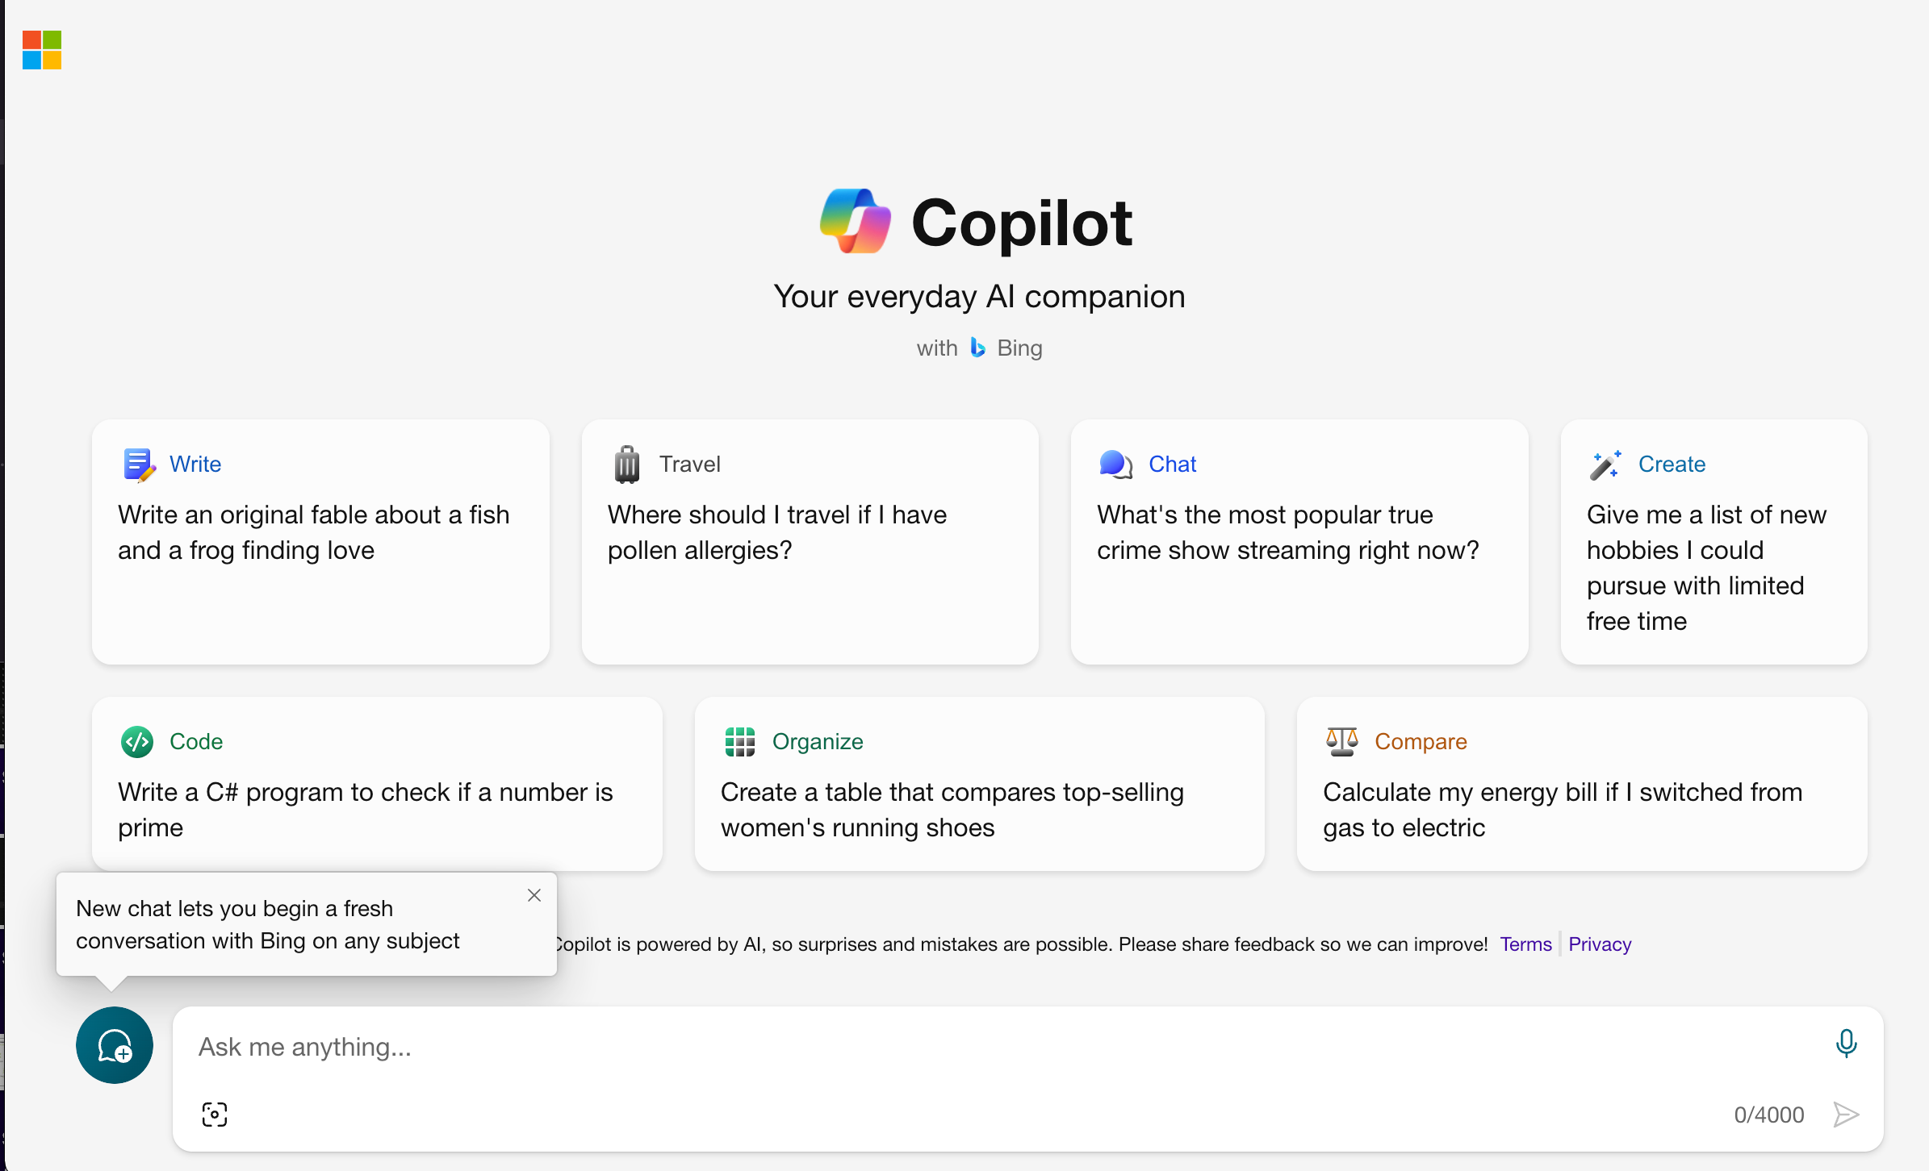Select the Chat speech bubble icon
Screen dimensions: 1929x1171
[1116, 465]
